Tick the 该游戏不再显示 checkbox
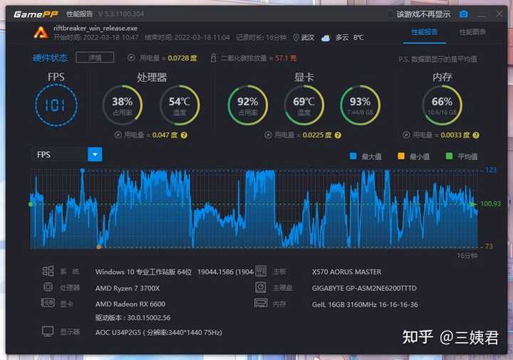The height and width of the screenshot is (360, 513). pos(390,14)
